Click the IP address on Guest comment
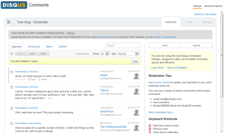Viewport: 225px width, 136px height. (x=134, y=71)
